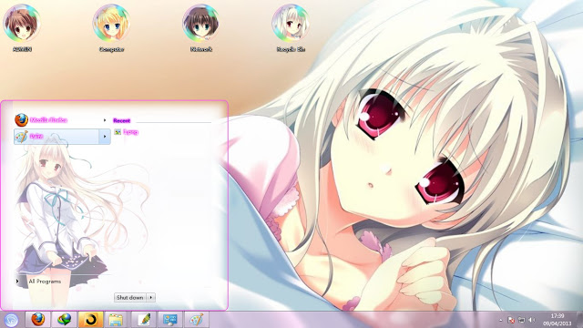Open the feather pen app on taskbar
583x328 pixels.
[144, 320]
